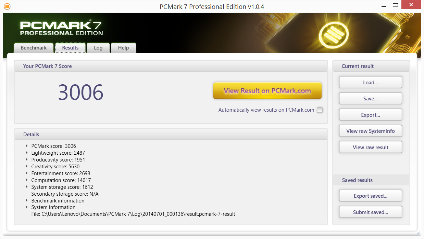Expand the System information row
The image size is (424, 239).
click(x=27, y=207)
